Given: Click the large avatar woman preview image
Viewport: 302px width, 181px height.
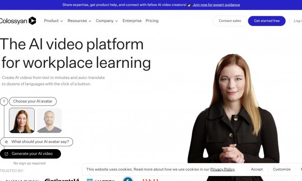Looking at the screenshot, I should [233, 108].
